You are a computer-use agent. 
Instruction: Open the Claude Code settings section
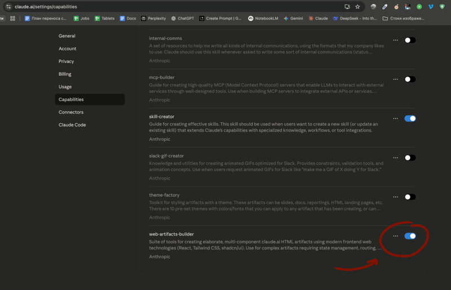90,125
